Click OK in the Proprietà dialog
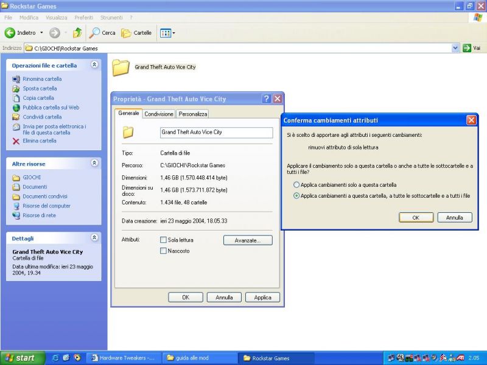Screen dimensions: 487x365 point(186,297)
